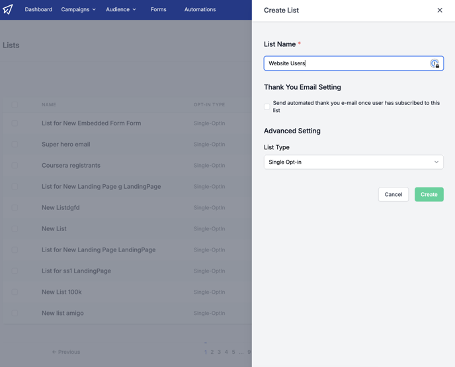Open the Dashboard menu item

click(38, 9)
